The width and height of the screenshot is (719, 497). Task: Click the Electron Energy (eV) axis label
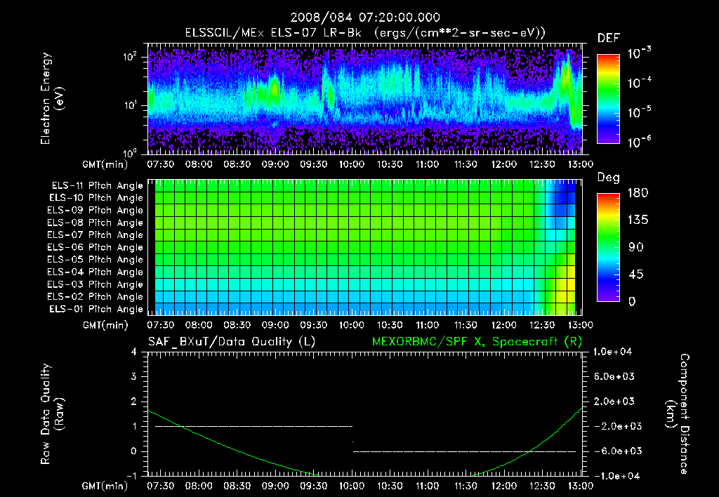[52, 98]
